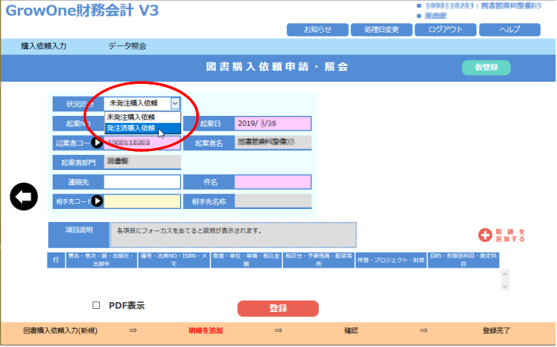557x347 pixels.
Task: Click 書名・巻次・版・出版社・出版年 column header
Action: pos(101,260)
